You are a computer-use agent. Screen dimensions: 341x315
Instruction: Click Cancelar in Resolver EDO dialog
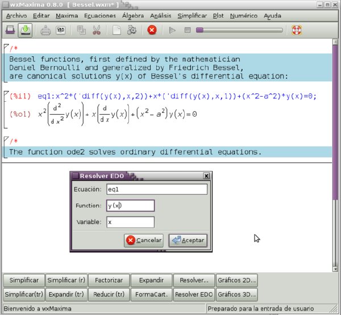(x=144, y=241)
